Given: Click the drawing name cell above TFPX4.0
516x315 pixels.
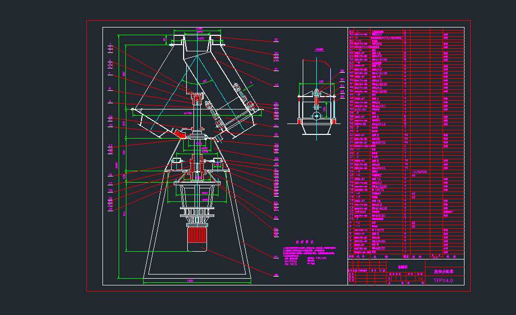Looking at the screenshot, I should coord(445,271).
